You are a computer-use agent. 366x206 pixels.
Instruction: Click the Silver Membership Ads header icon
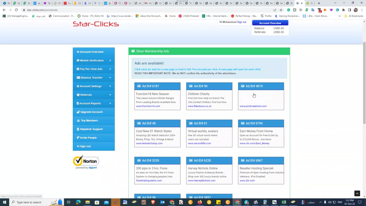[133, 51]
